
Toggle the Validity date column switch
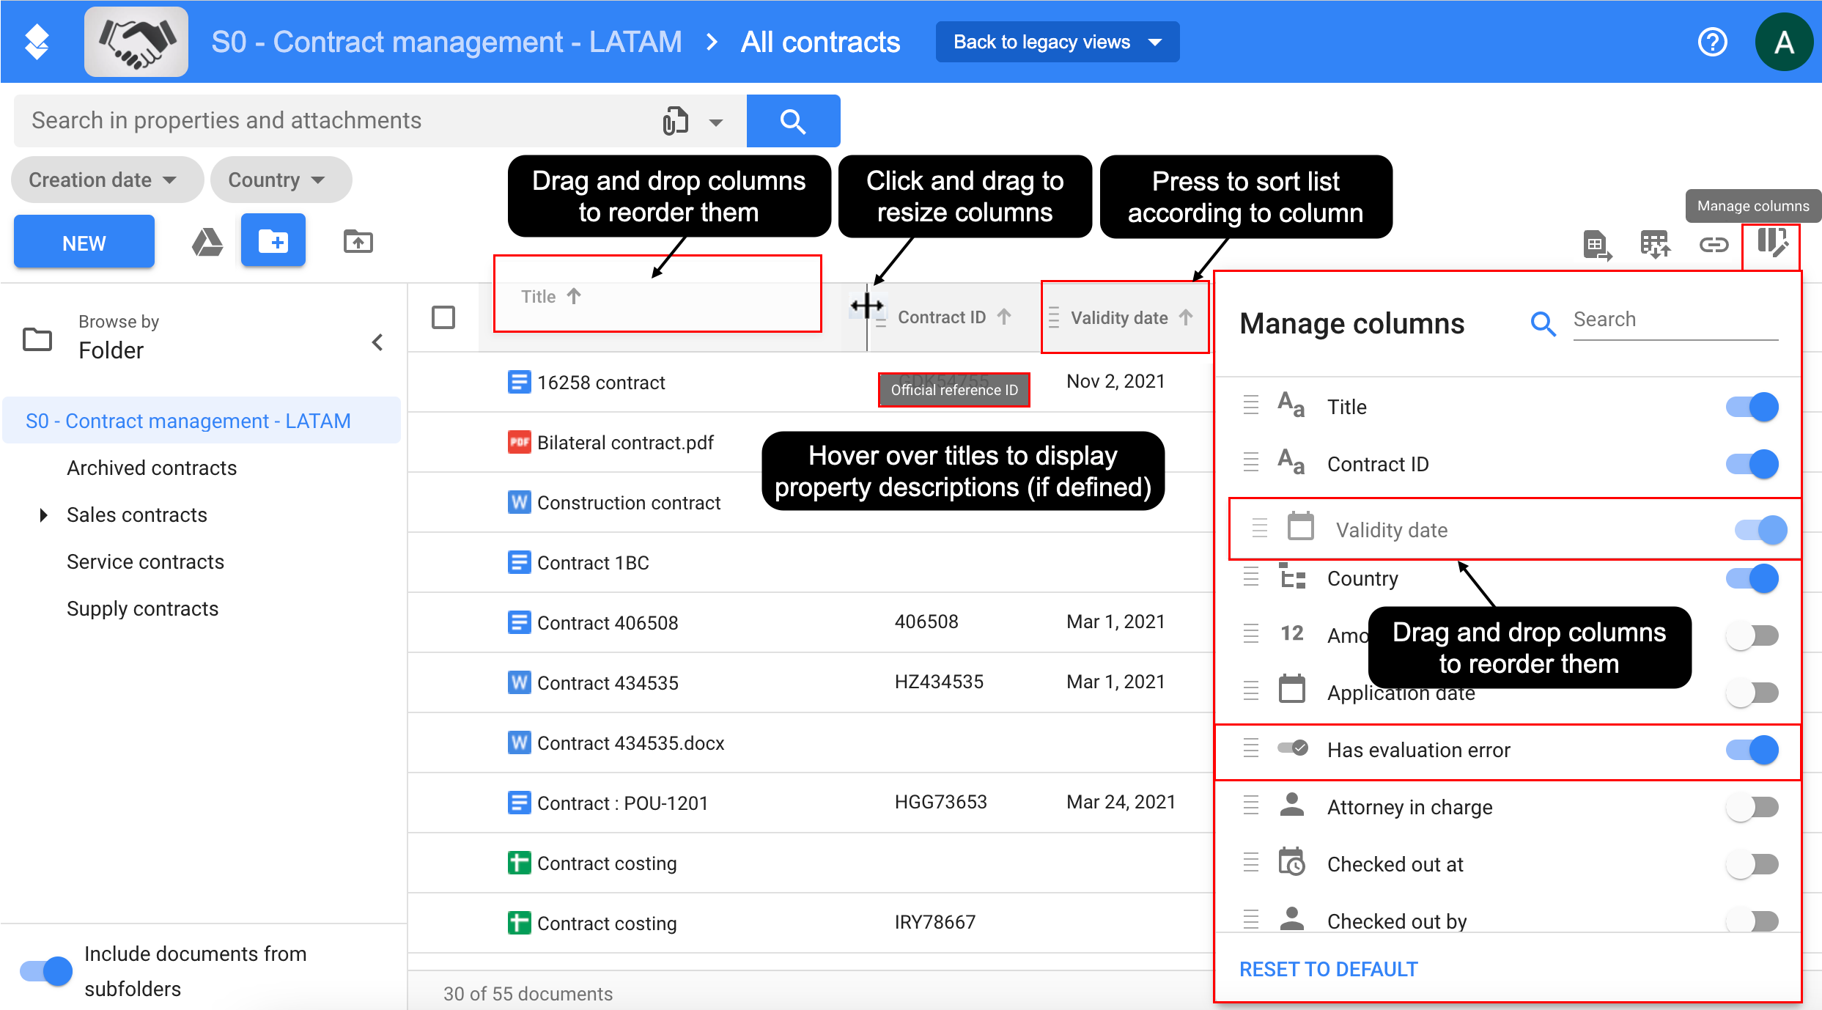(x=1761, y=530)
